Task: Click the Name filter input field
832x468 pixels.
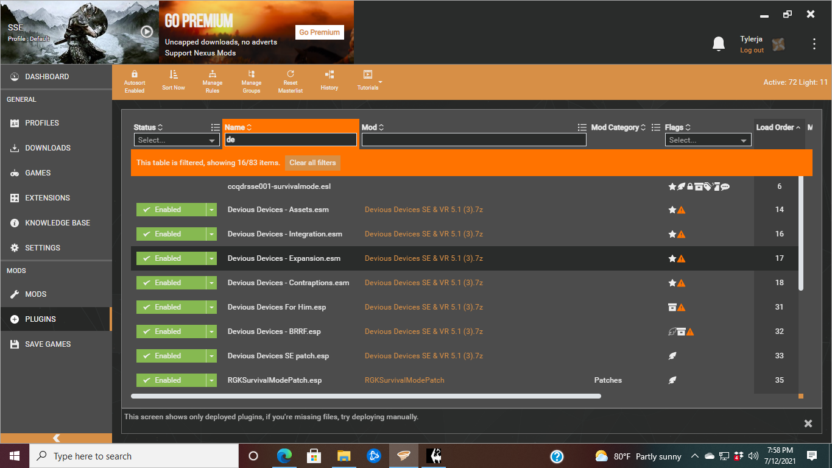Action: (291, 140)
